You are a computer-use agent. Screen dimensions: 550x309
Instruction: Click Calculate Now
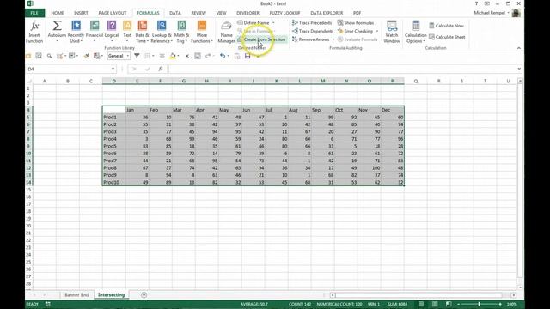[x=446, y=26]
